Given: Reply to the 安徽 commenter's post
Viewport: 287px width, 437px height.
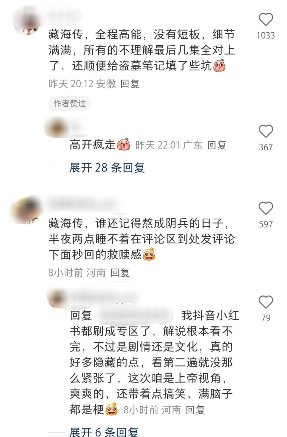Looking at the screenshot, I should (130, 84).
